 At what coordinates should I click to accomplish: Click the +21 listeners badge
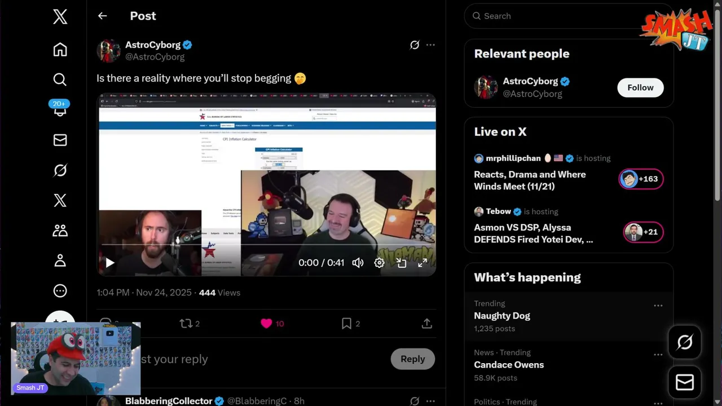click(643, 232)
